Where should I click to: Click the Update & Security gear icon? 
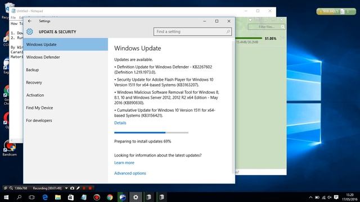click(x=30, y=31)
